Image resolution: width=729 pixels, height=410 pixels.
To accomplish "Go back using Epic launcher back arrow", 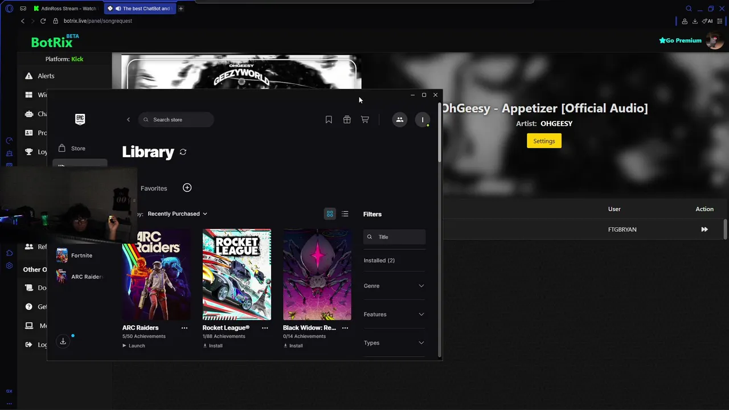I will tap(128, 120).
